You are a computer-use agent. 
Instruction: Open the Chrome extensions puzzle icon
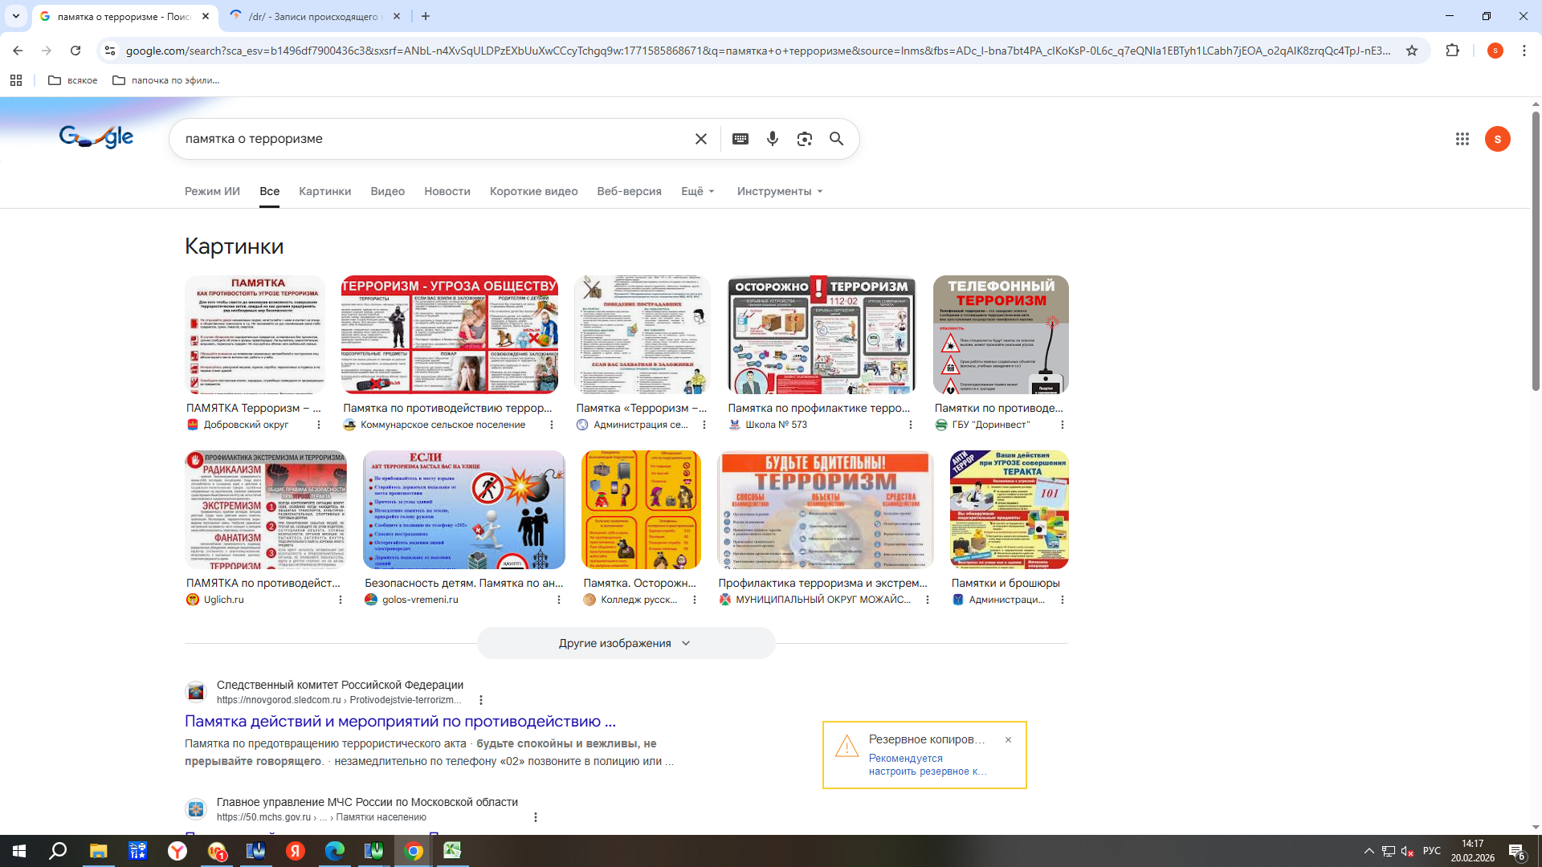click(x=1452, y=51)
